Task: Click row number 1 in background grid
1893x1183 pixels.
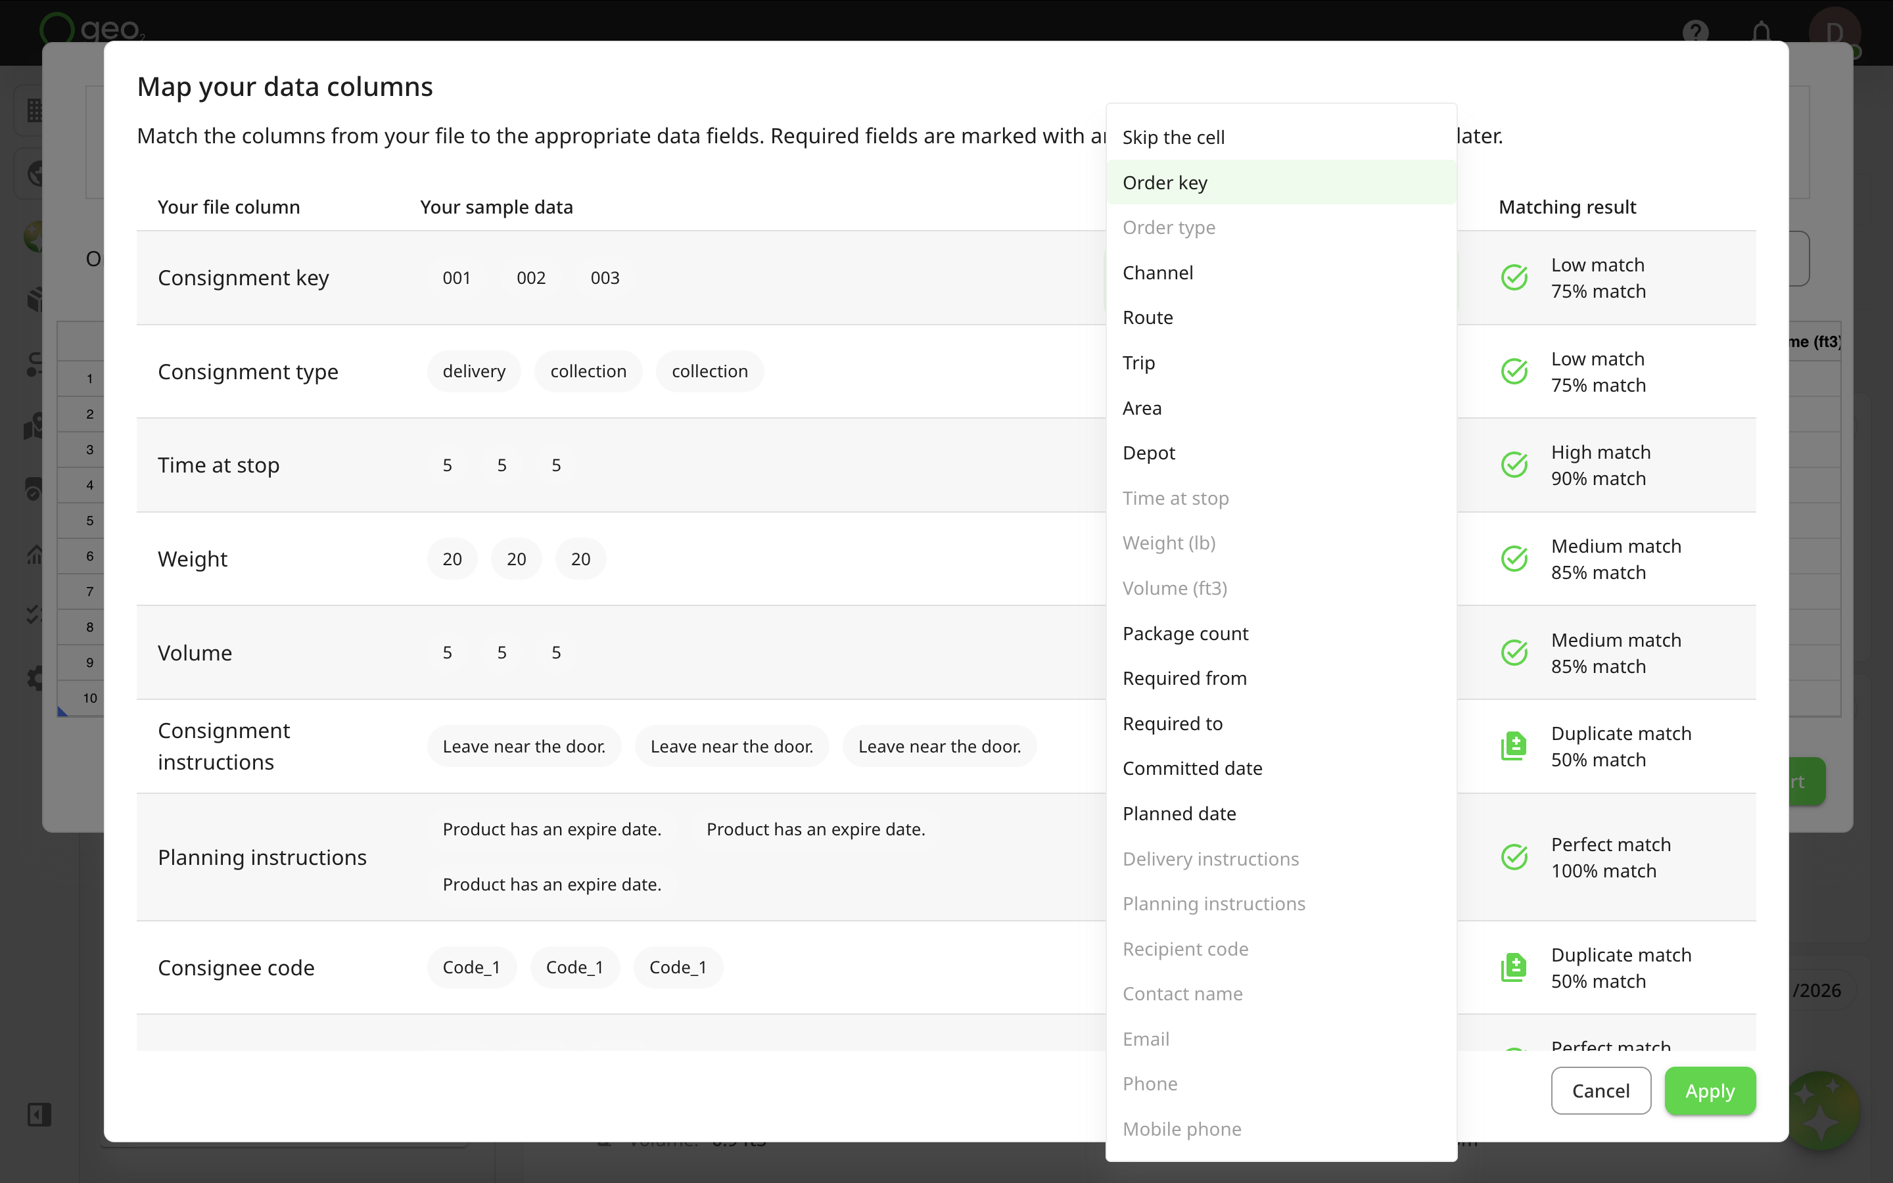Action: click(90, 379)
